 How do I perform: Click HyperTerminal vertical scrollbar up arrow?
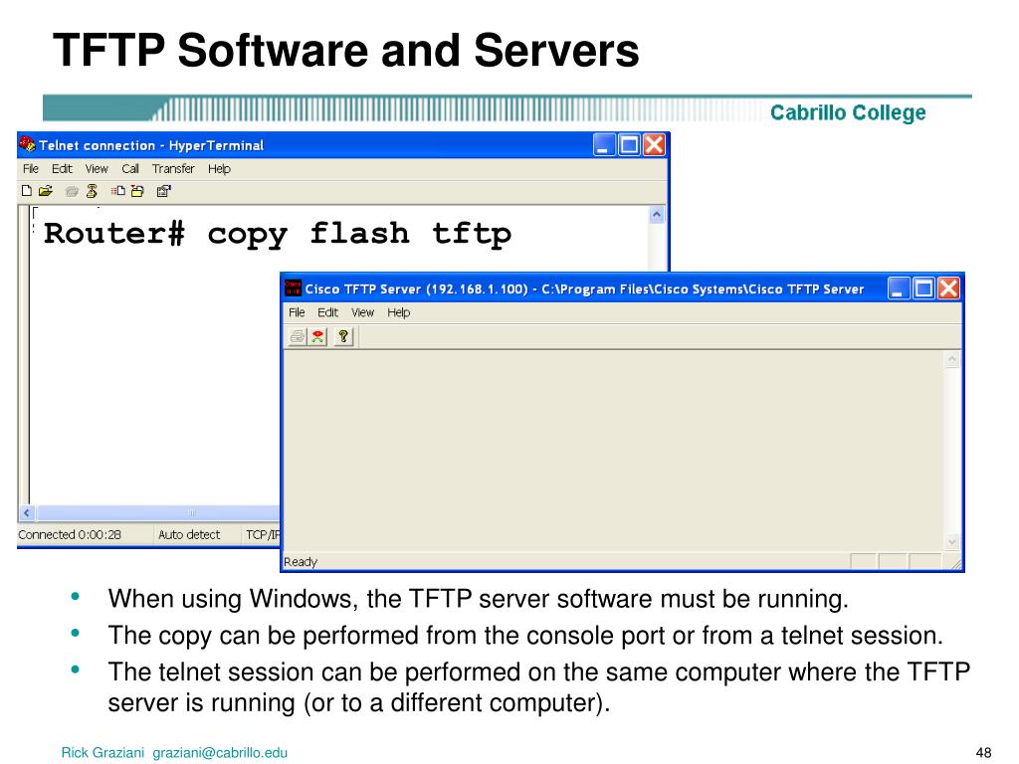tap(657, 215)
